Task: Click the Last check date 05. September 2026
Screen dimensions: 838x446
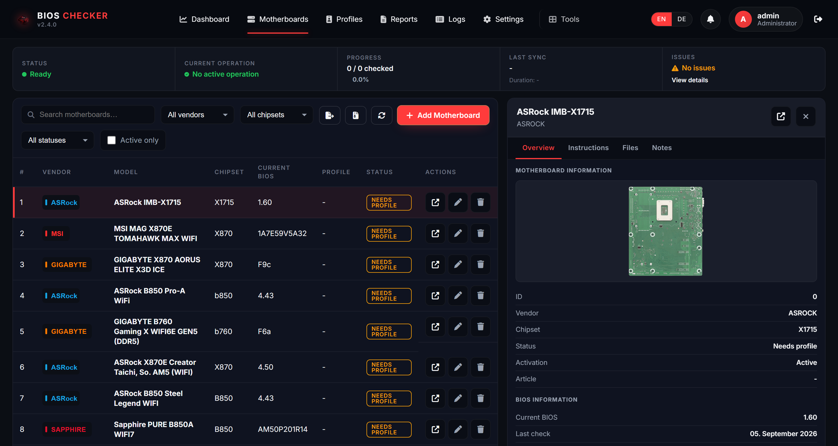Action: click(x=783, y=434)
